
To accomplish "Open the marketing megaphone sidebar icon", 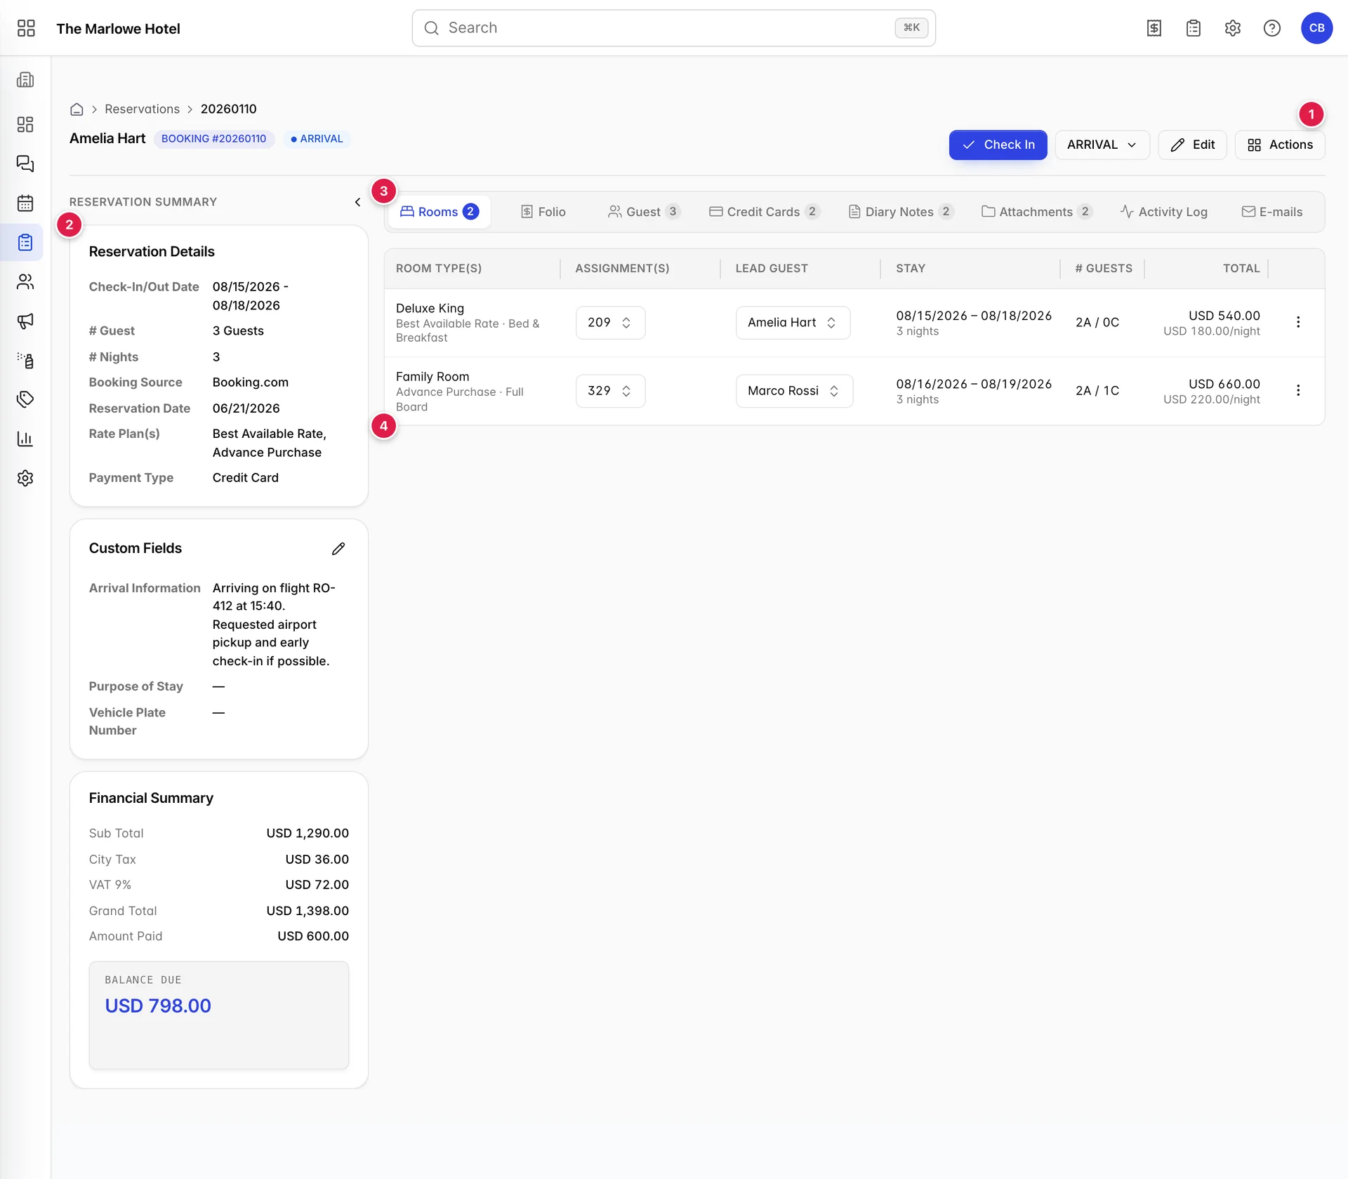I will (x=25, y=321).
